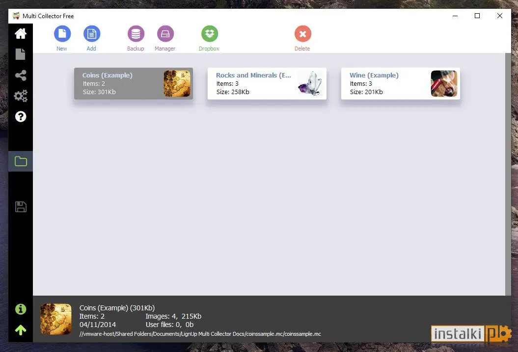Click the green up arrow icon

tap(21, 330)
